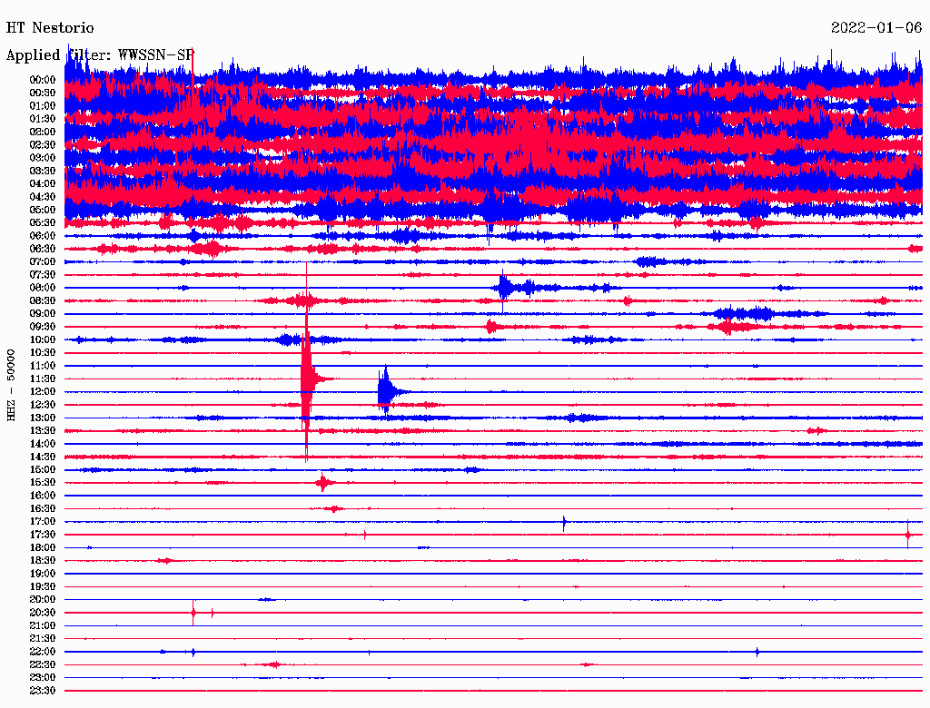Image resolution: width=930 pixels, height=708 pixels.
Task: Select the 10:00 time label
Action: click(x=43, y=339)
